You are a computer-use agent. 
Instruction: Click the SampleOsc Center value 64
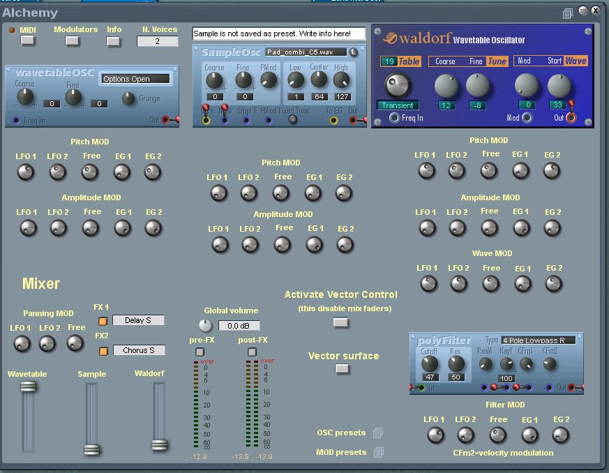[x=319, y=97]
